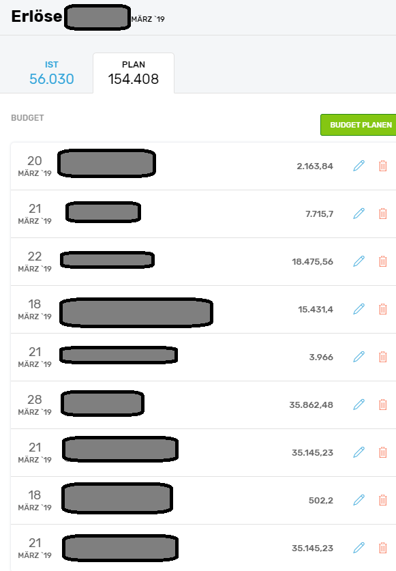Delete the 502,2 budget entry
The height and width of the screenshot is (571, 396).
coord(383,500)
